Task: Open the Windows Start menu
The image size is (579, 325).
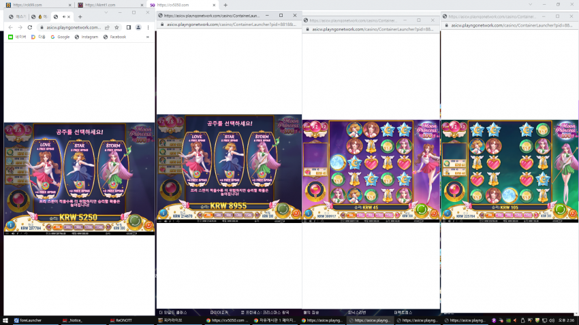Action: [x=5, y=320]
